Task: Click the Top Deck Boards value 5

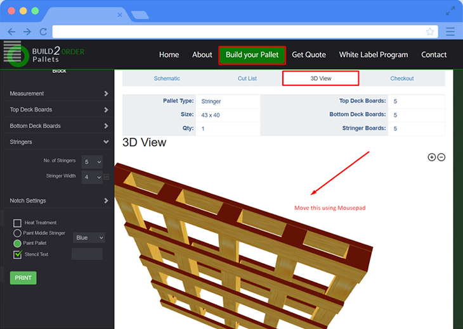Action: (x=395, y=101)
